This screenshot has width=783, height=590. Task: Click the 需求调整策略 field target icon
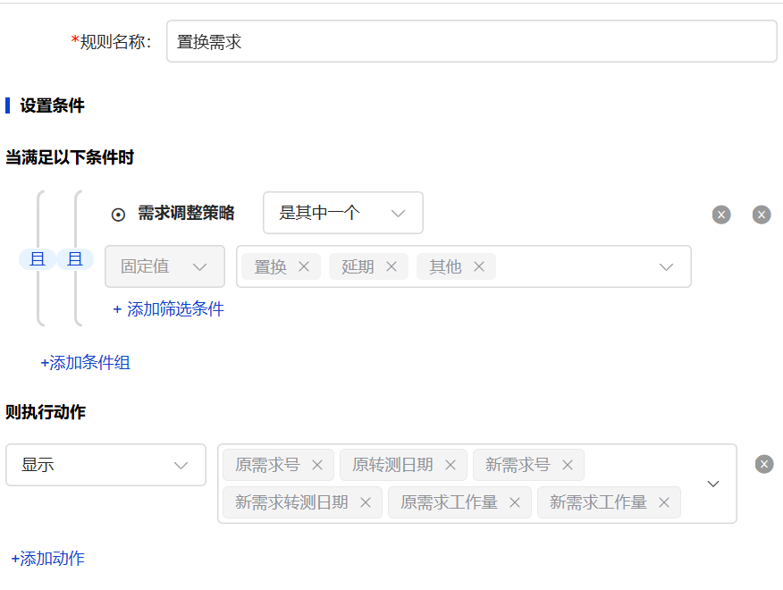[x=118, y=215]
